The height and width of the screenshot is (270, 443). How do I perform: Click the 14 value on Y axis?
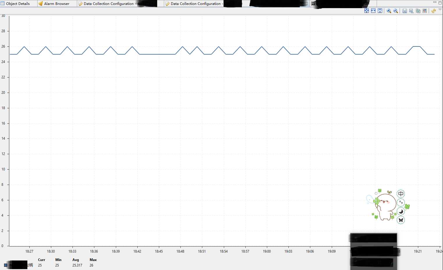pos(3,138)
